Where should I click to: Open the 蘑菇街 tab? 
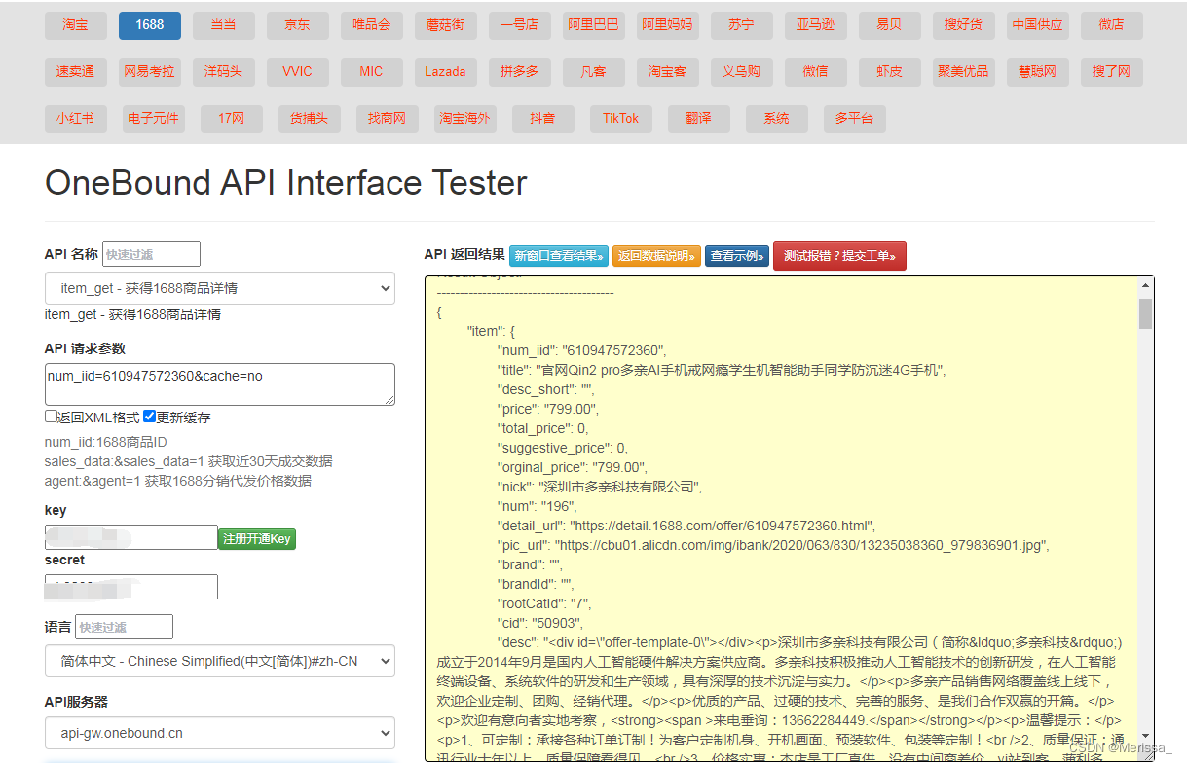click(445, 25)
